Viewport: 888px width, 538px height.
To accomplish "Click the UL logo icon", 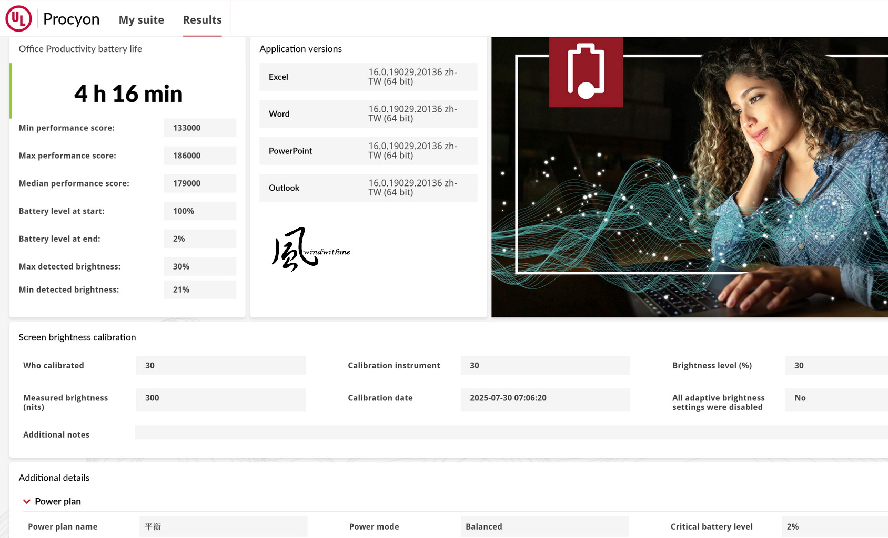I will click(18, 19).
